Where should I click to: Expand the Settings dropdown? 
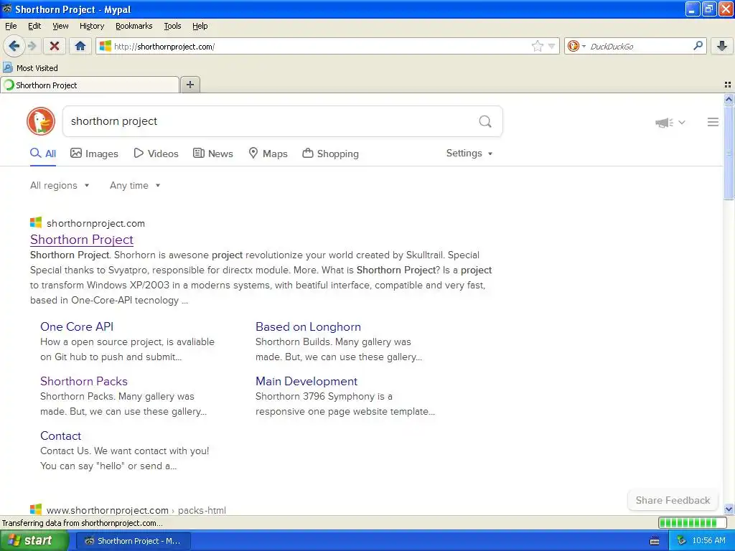point(469,154)
